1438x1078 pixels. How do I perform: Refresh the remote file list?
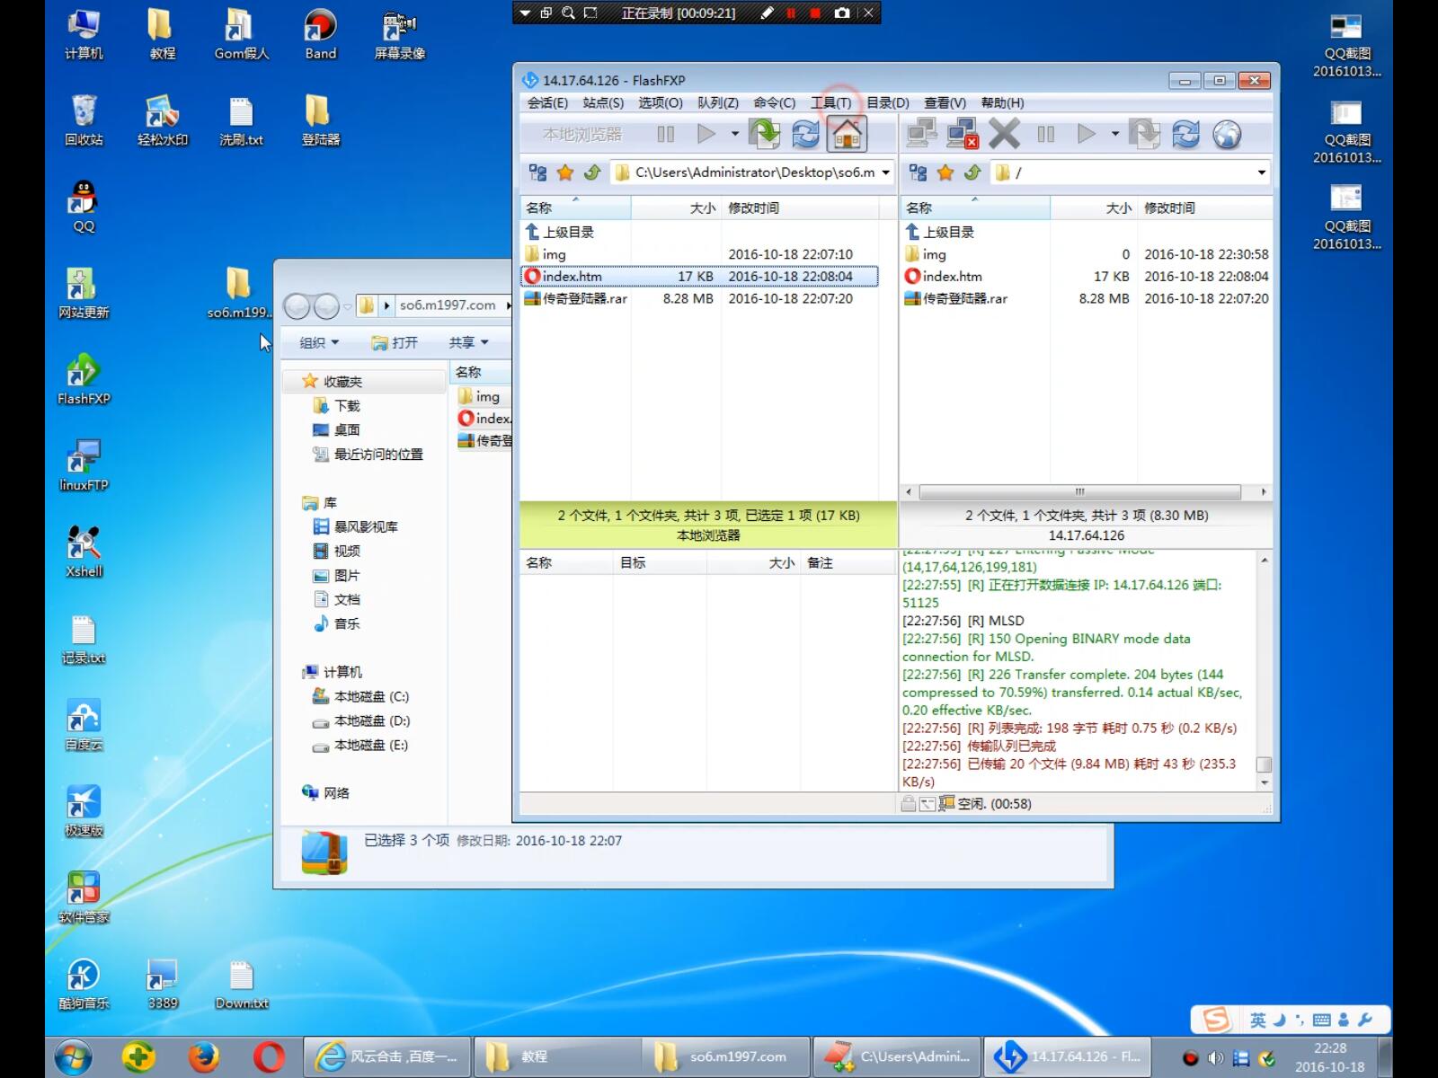click(x=1185, y=134)
